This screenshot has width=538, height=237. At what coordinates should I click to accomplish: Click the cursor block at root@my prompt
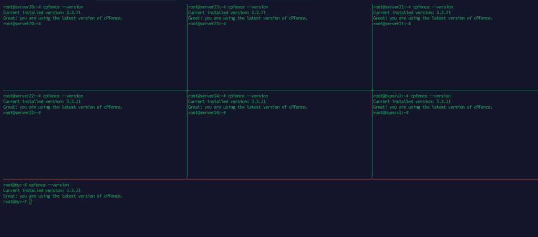(x=30, y=202)
